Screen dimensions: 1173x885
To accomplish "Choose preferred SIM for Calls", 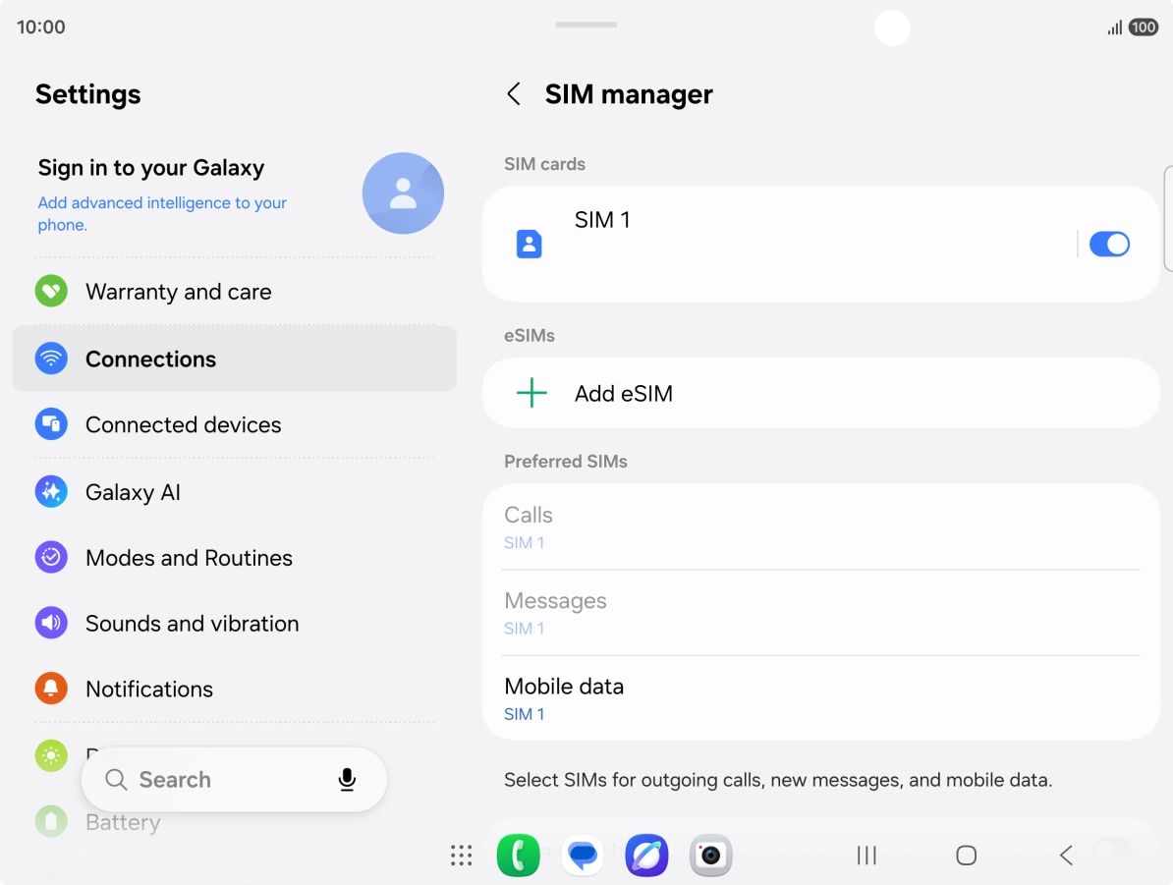I will (x=820, y=526).
